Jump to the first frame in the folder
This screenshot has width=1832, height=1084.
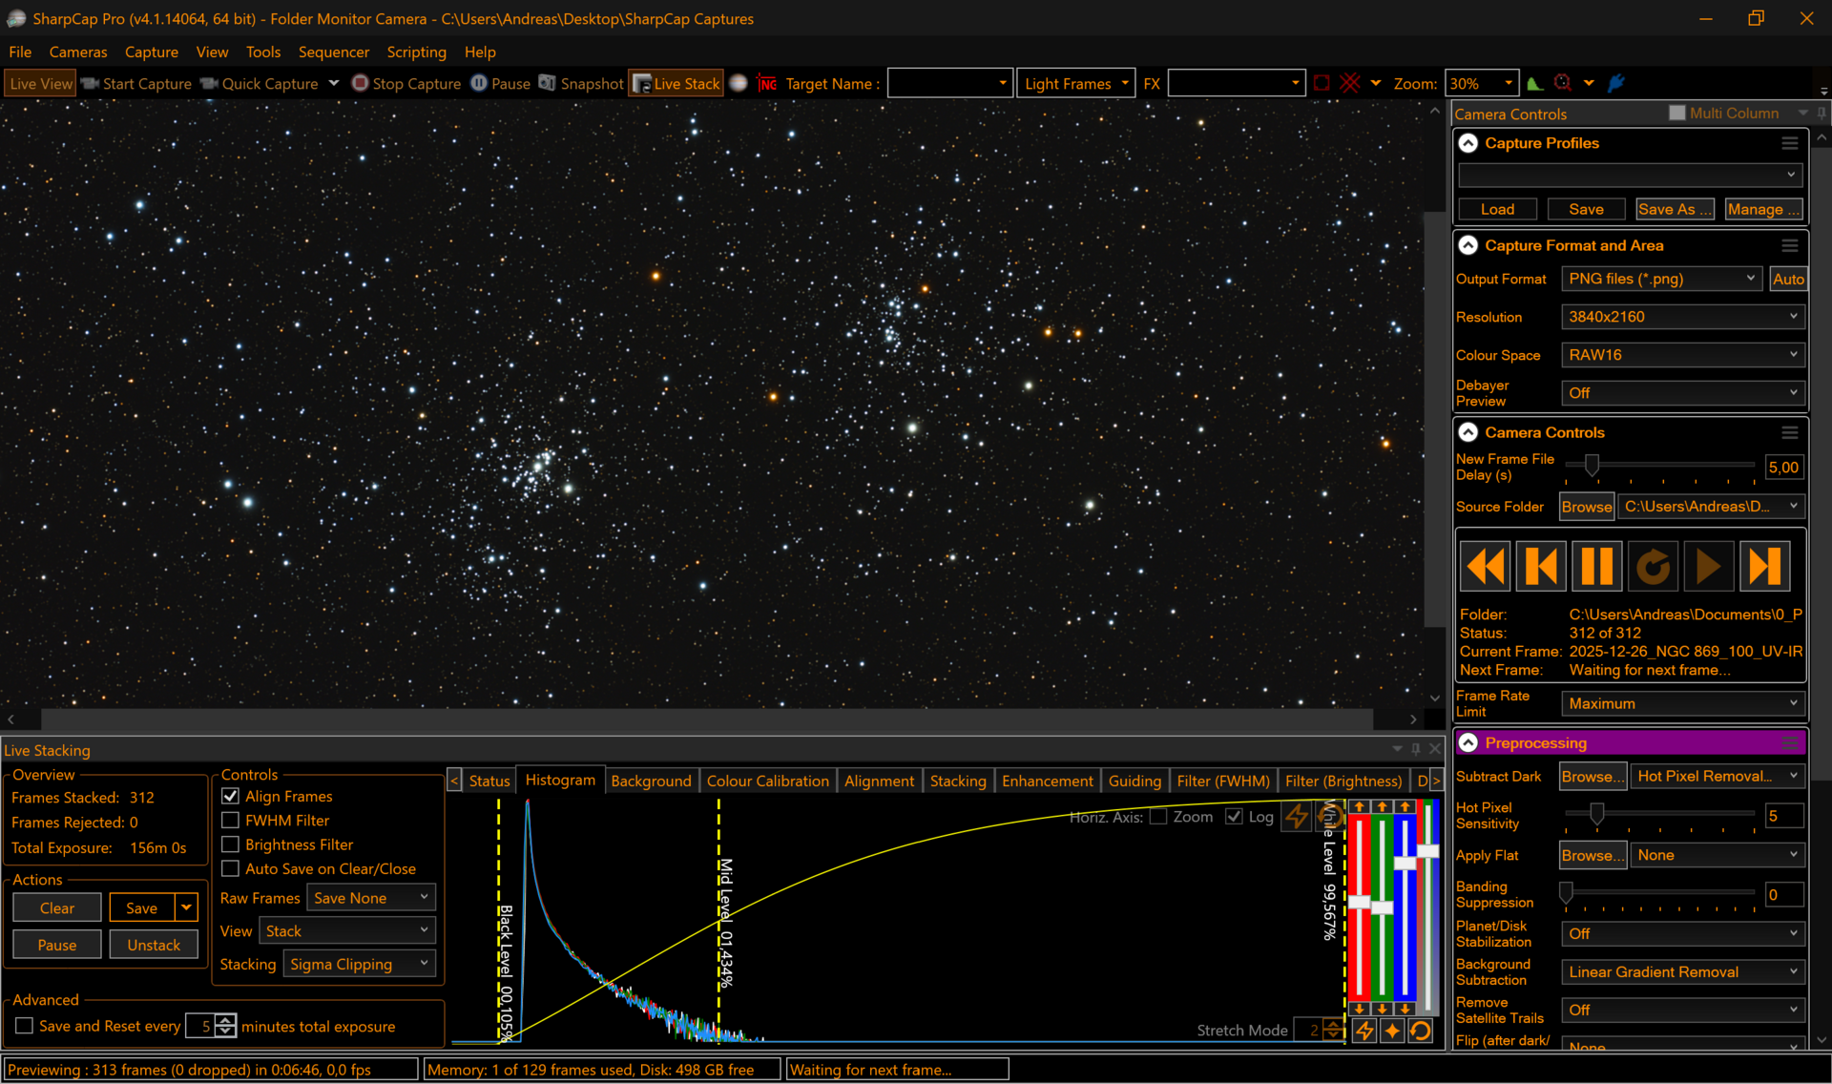pos(1541,567)
